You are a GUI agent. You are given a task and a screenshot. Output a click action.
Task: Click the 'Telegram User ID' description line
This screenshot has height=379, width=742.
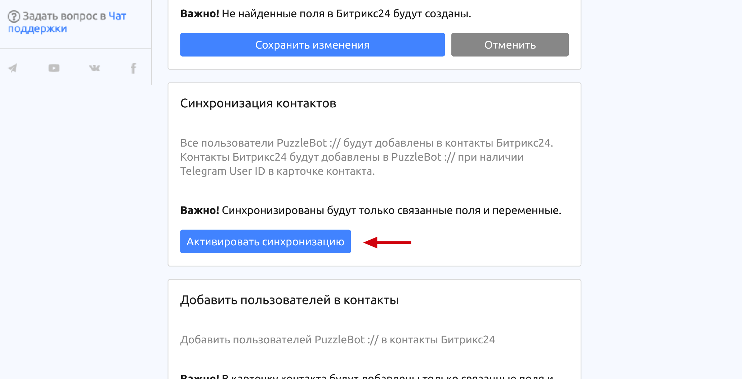coord(277,171)
